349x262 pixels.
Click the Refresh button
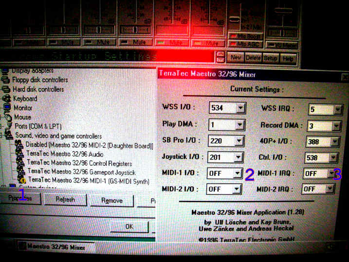coord(65,200)
